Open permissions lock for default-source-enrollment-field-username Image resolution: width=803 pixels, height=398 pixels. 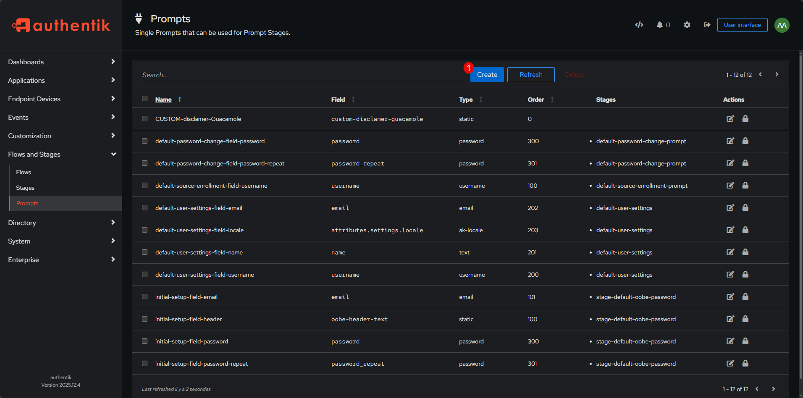click(x=745, y=186)
